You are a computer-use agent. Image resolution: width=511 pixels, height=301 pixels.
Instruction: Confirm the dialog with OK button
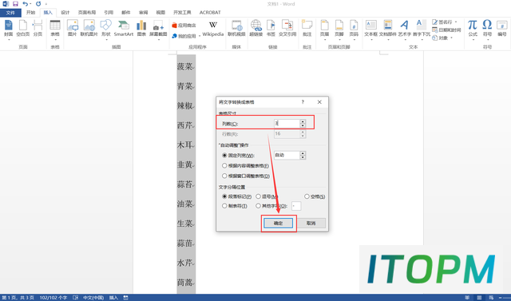(278, 223)
